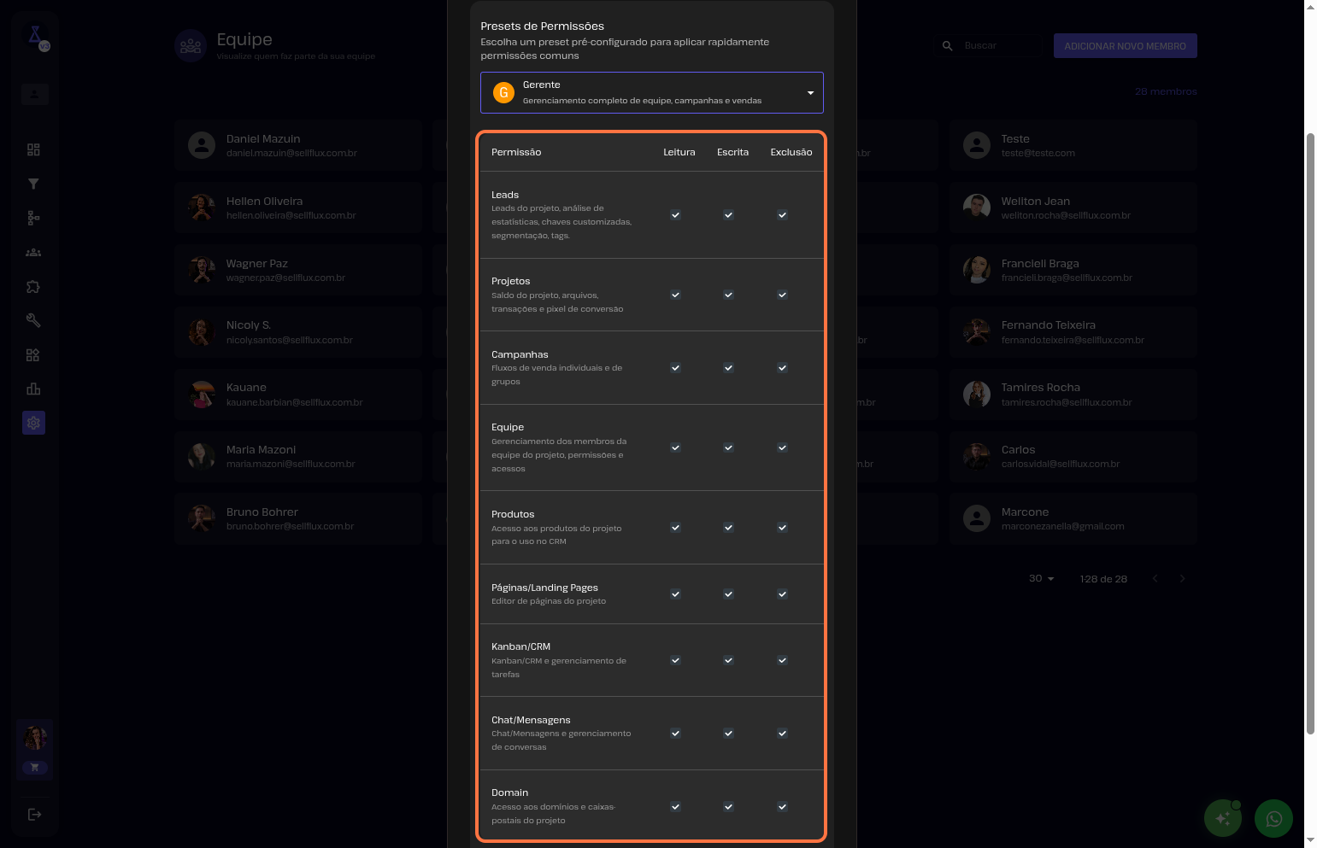Click the logout icon in the sidebar
This screenshot has height=848, width=1317.
(34, 815)
